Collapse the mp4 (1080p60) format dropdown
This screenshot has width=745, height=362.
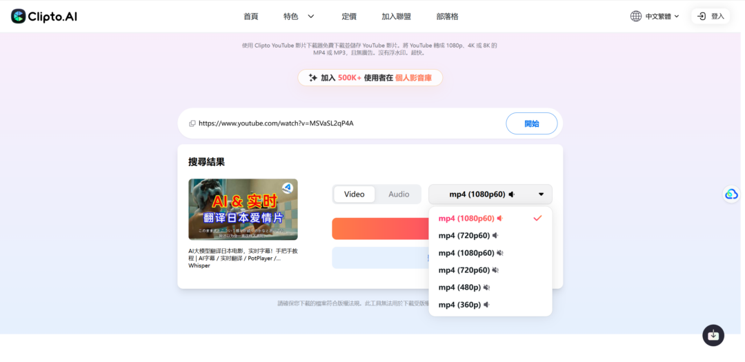490,194
